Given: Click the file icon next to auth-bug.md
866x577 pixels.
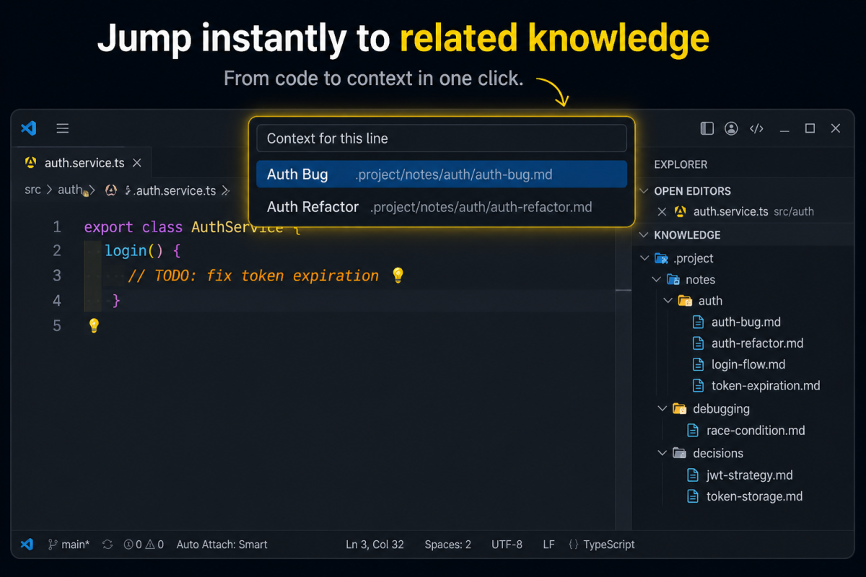Looking at the screenshot, I should pos(698,322).
